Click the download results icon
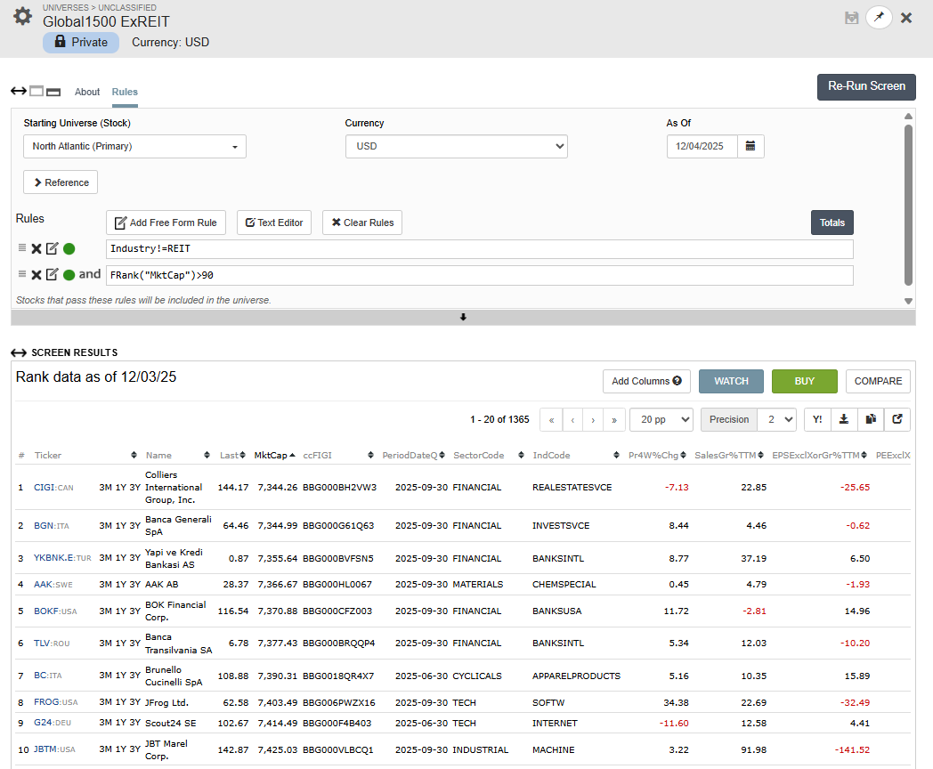This screenshot has width=933, height=769. tap(843, 419)
